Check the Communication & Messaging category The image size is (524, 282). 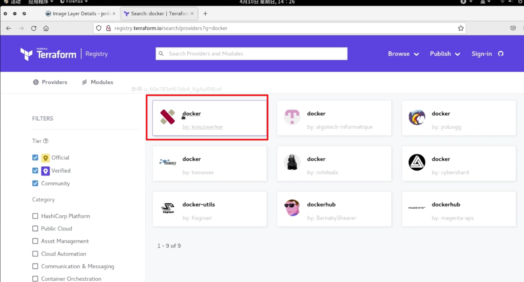tap(35, 266)
